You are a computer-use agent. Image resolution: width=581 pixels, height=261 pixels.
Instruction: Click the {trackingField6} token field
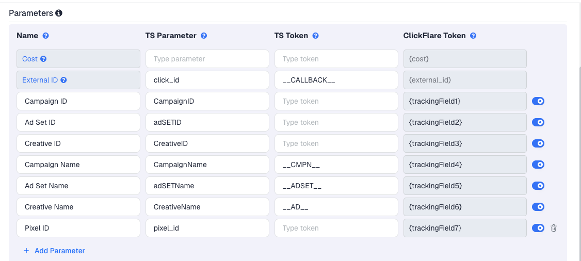coord(465,206)
